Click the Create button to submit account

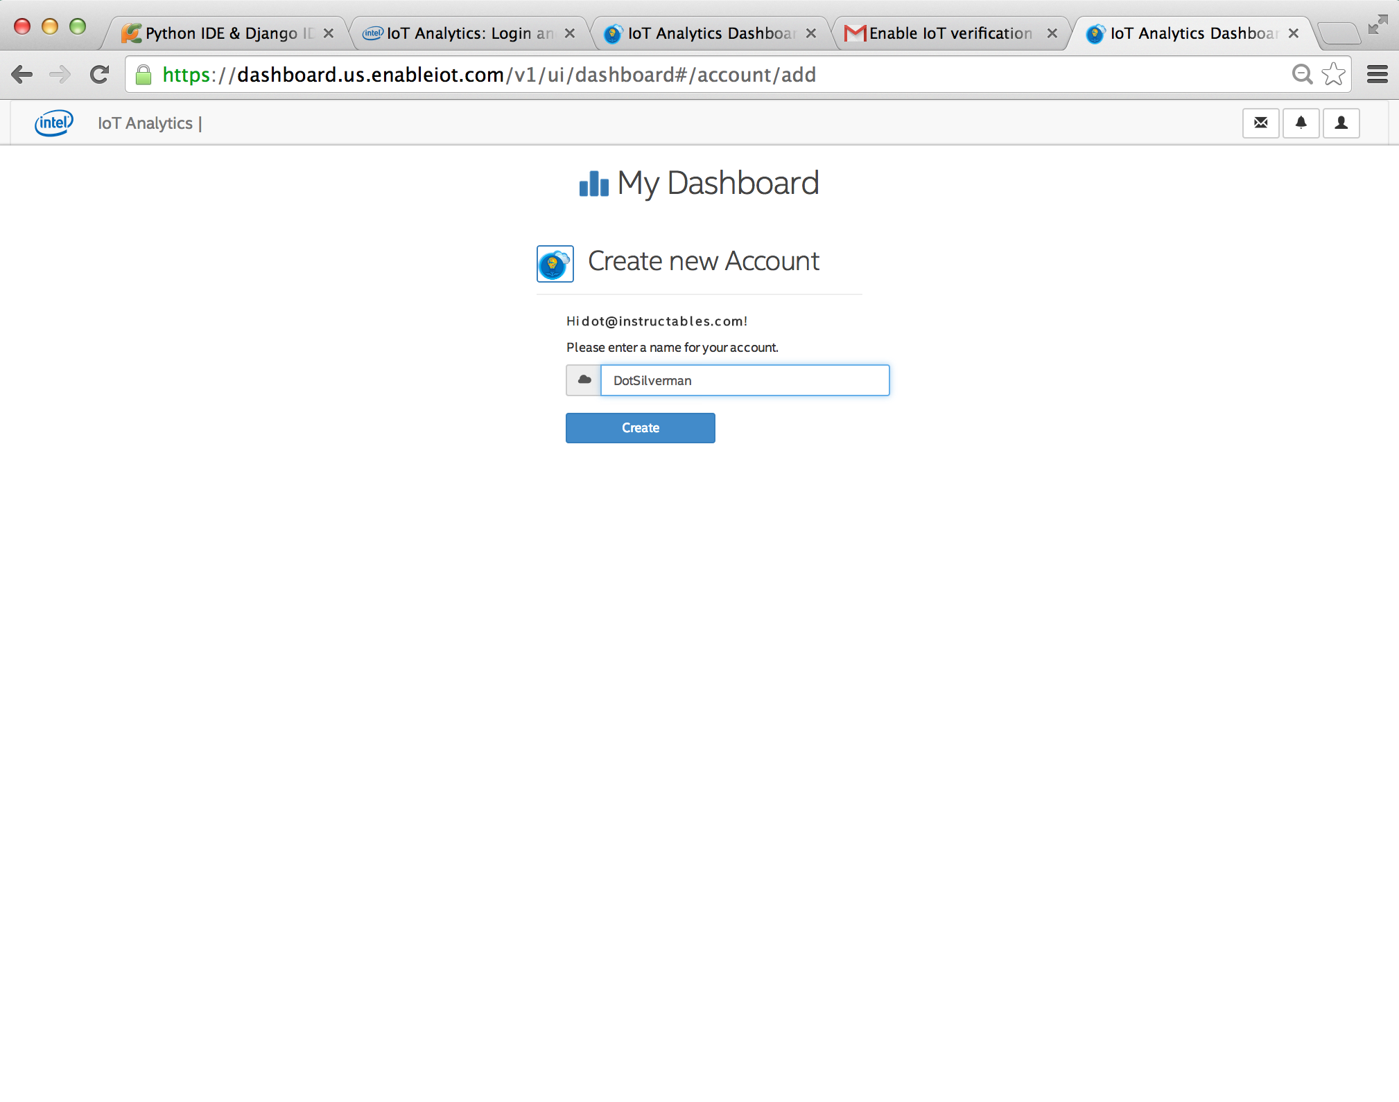pos(641,428)
